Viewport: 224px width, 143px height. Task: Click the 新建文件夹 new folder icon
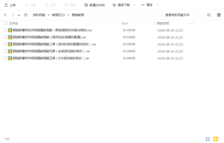point(86,5)
